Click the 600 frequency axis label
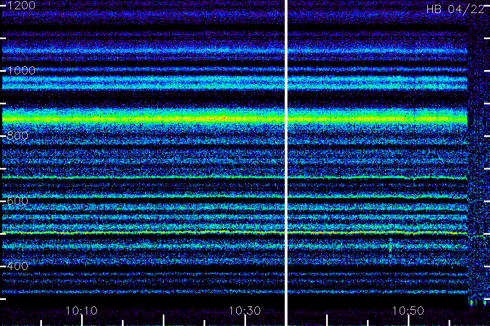 pos(17,201)
